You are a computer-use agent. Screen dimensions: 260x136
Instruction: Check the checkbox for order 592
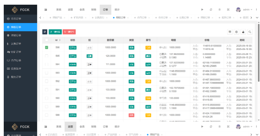click(47, 81)
